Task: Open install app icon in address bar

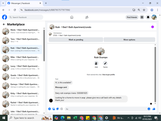Action: pyautogui.click(x=134, y=10)
